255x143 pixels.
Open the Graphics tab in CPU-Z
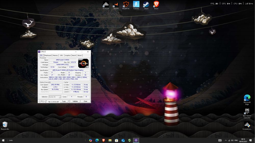click(x=68, y=55)
